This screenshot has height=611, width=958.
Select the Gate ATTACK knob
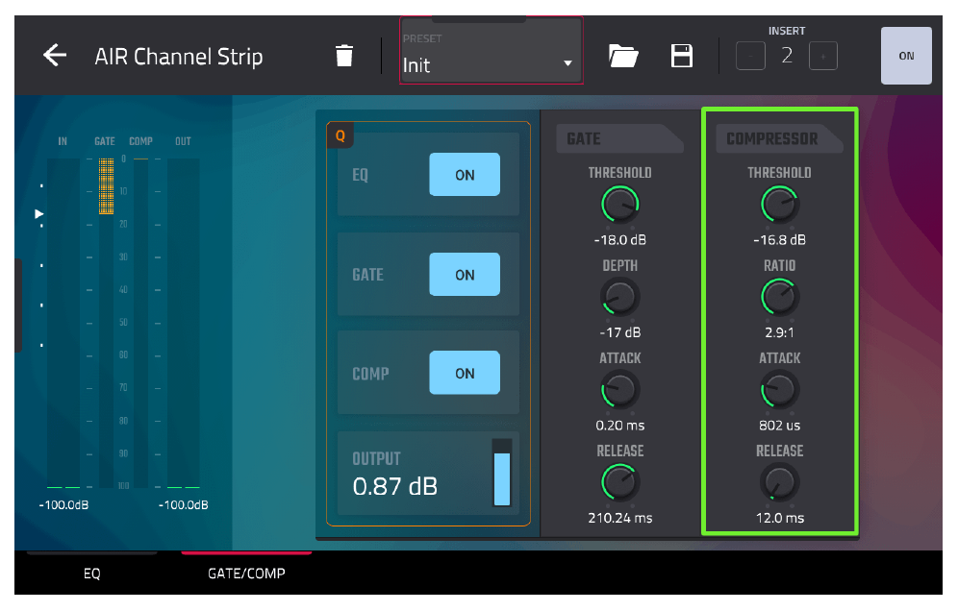point(620,390)
